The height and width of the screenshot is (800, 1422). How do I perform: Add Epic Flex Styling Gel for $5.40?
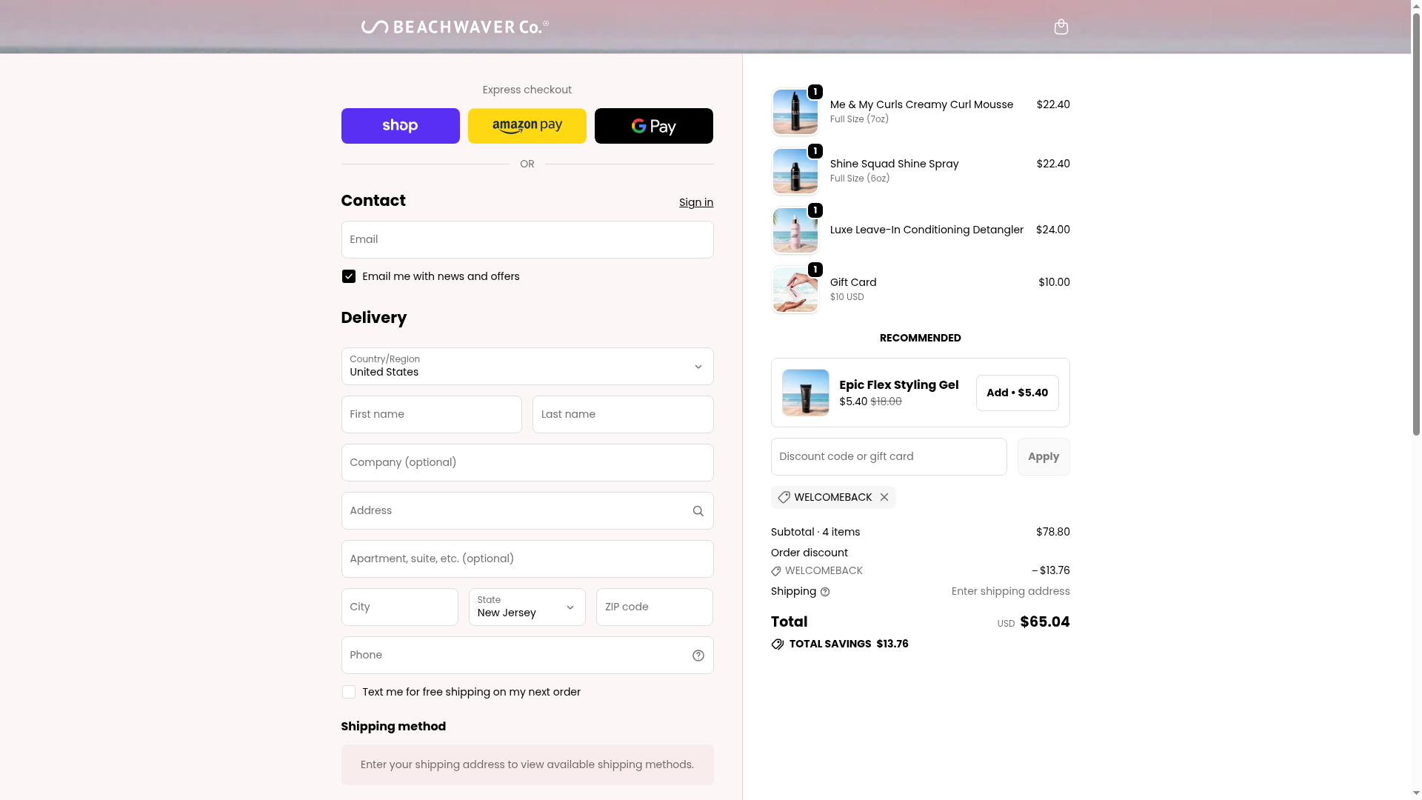tap(1017, 393)
